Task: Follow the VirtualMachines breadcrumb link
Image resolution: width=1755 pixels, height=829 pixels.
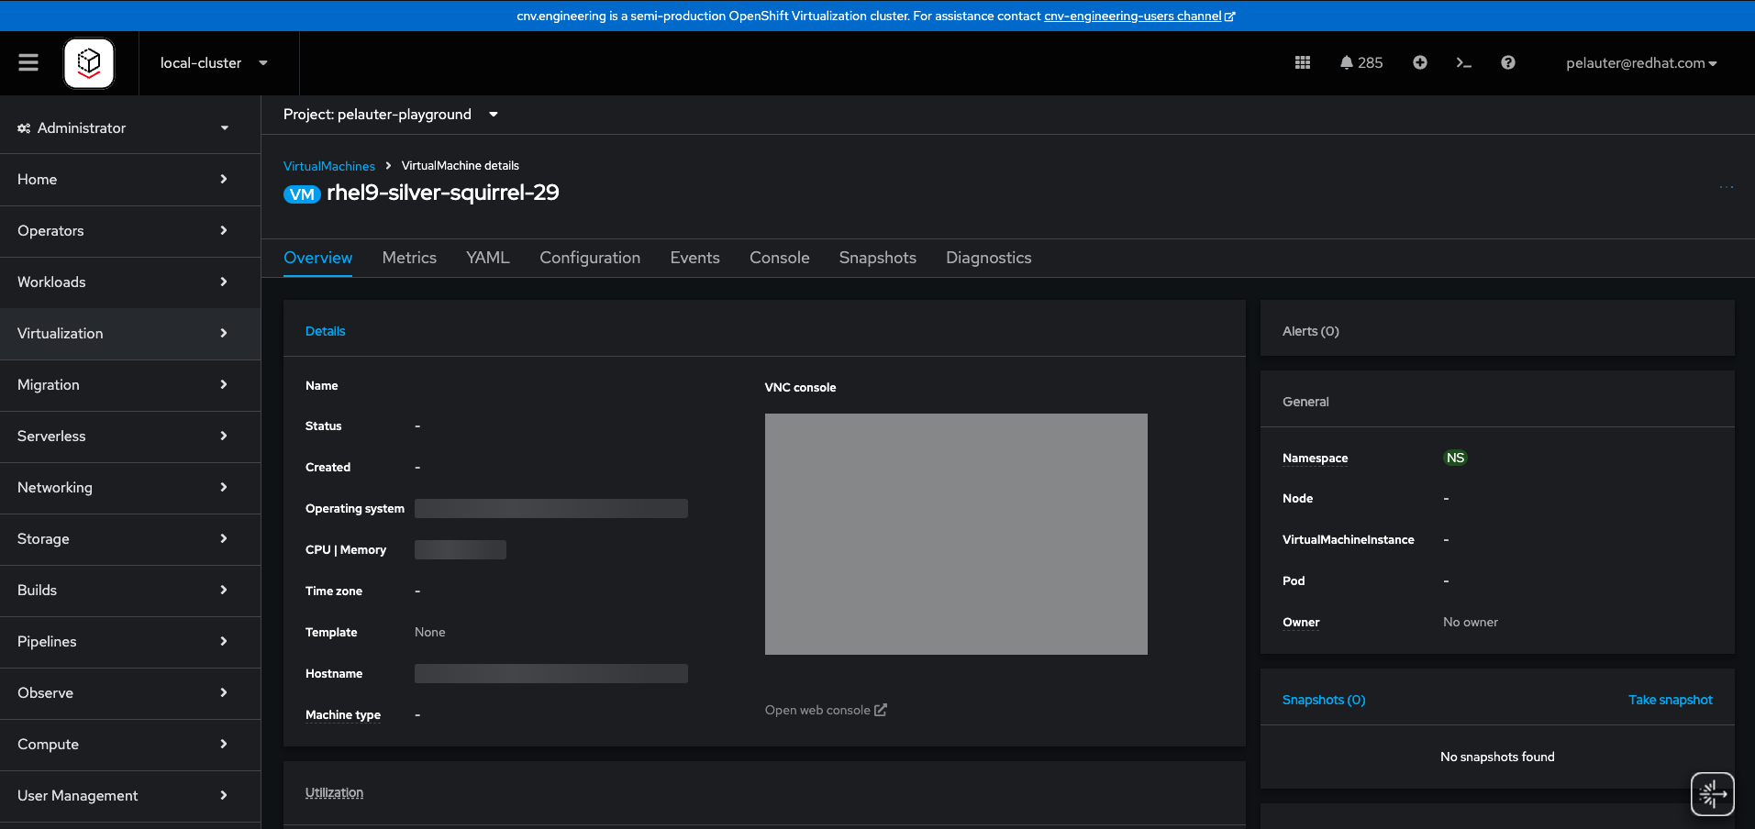Action: [x=329, y=166]
